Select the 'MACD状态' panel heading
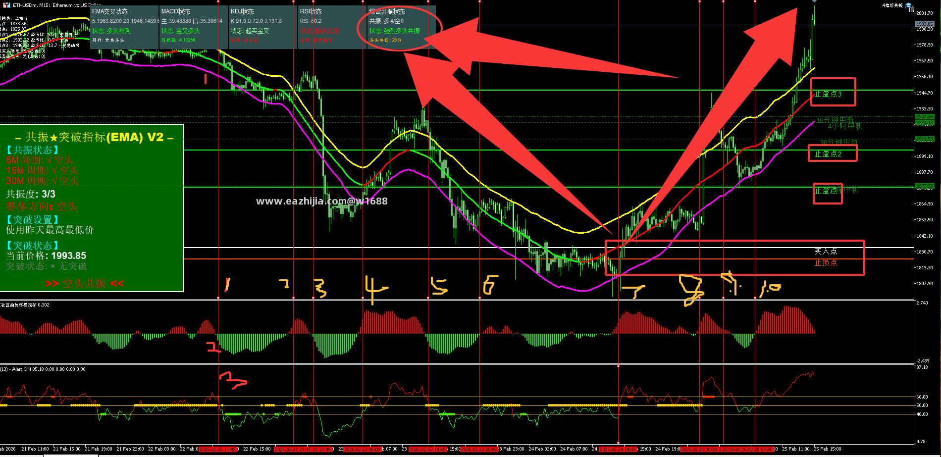The height and width of the screenshot is (457, 941). tap(176, 11)
